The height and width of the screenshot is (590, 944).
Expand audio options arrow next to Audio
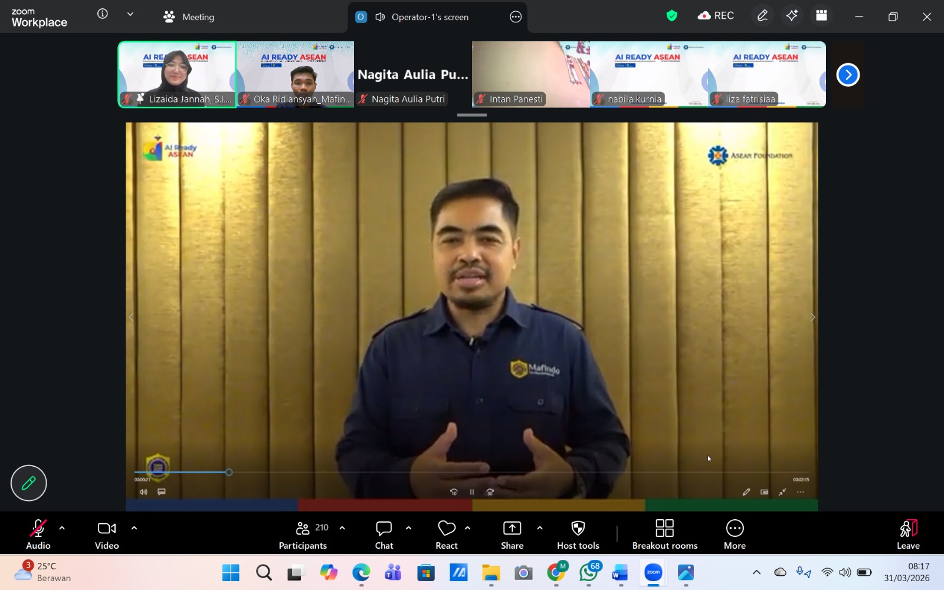click(x=62, y=528)
